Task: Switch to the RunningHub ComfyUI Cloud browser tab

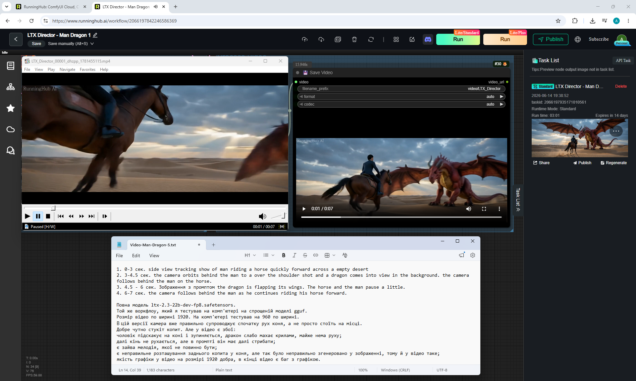Action: pyautogui.click(x=51, y=7)
